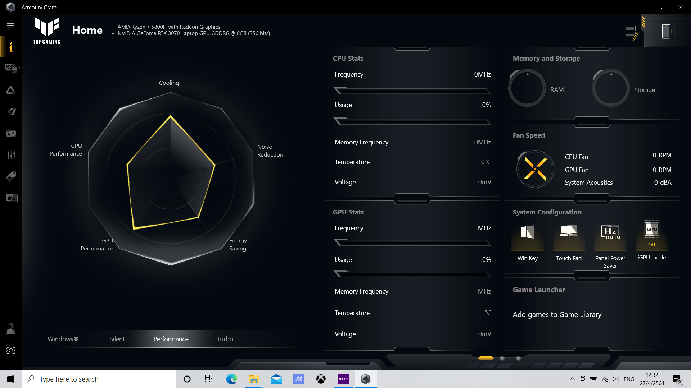The image size is (691, 388).
Task: Click the GPU Fan RPM row
Action: click(x=618, y=170)
